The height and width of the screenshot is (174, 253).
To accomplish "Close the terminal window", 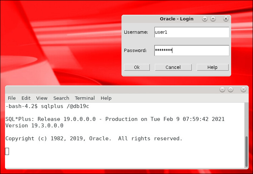I will click(x=243, y=89).
